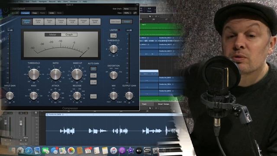Select the Vintage VCA circuit type
The image size is (277, 156).
tap(72, 22)
